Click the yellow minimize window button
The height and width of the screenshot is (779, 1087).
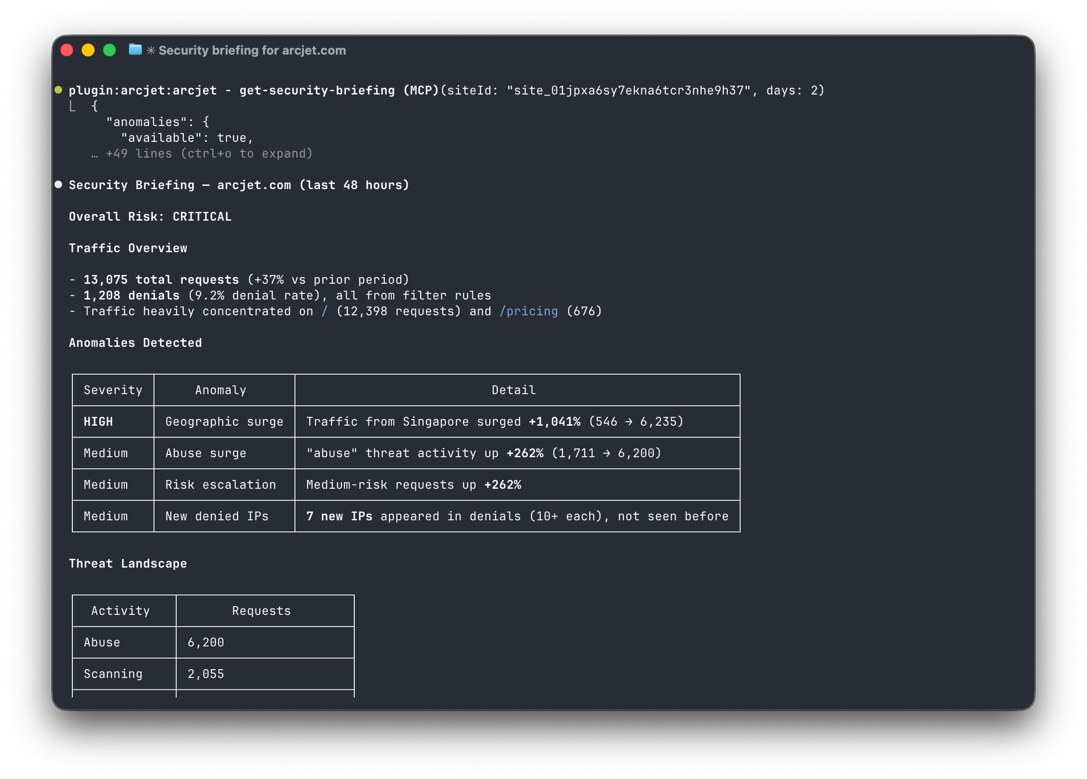(x=88, y=51)
